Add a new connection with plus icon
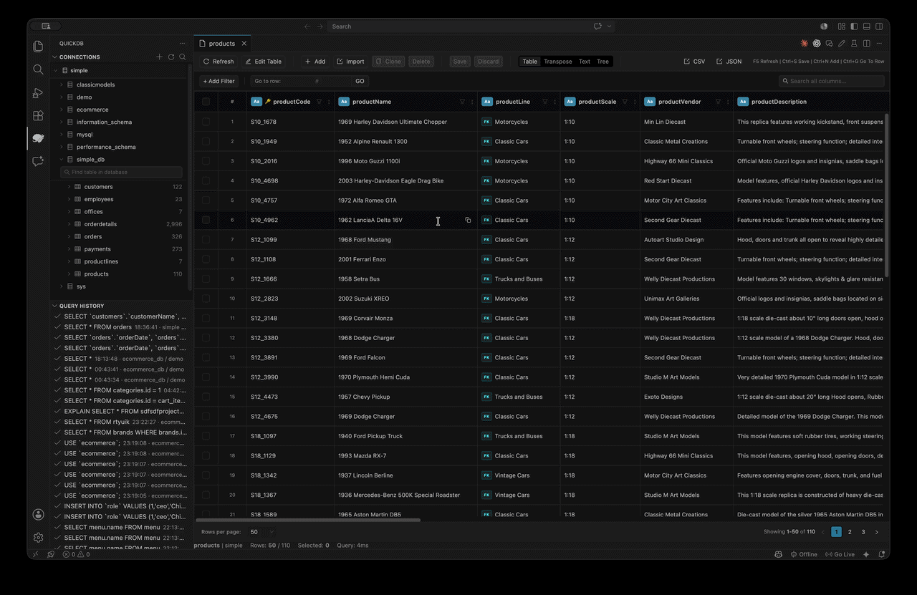 [159, 57]
